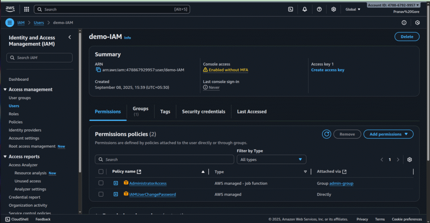Toggle the hamburger navigation menu
The height and width of the screenshot is (223, 430).
tap(10, 23)
